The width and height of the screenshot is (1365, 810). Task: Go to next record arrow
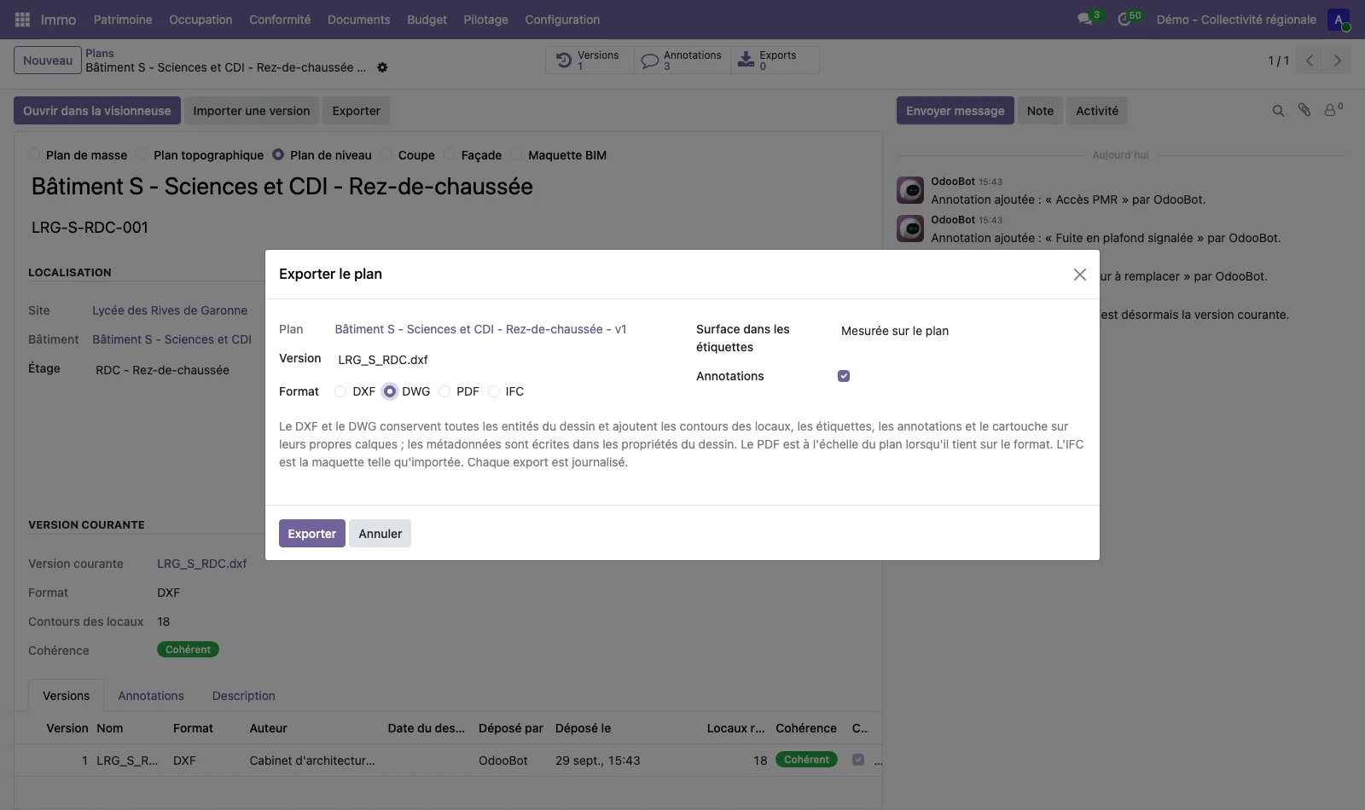[x=1337, y=61]
